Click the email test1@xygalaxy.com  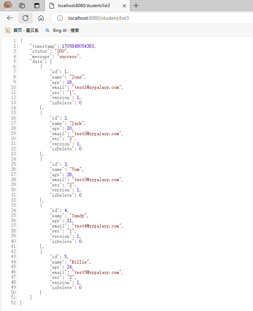97,87
